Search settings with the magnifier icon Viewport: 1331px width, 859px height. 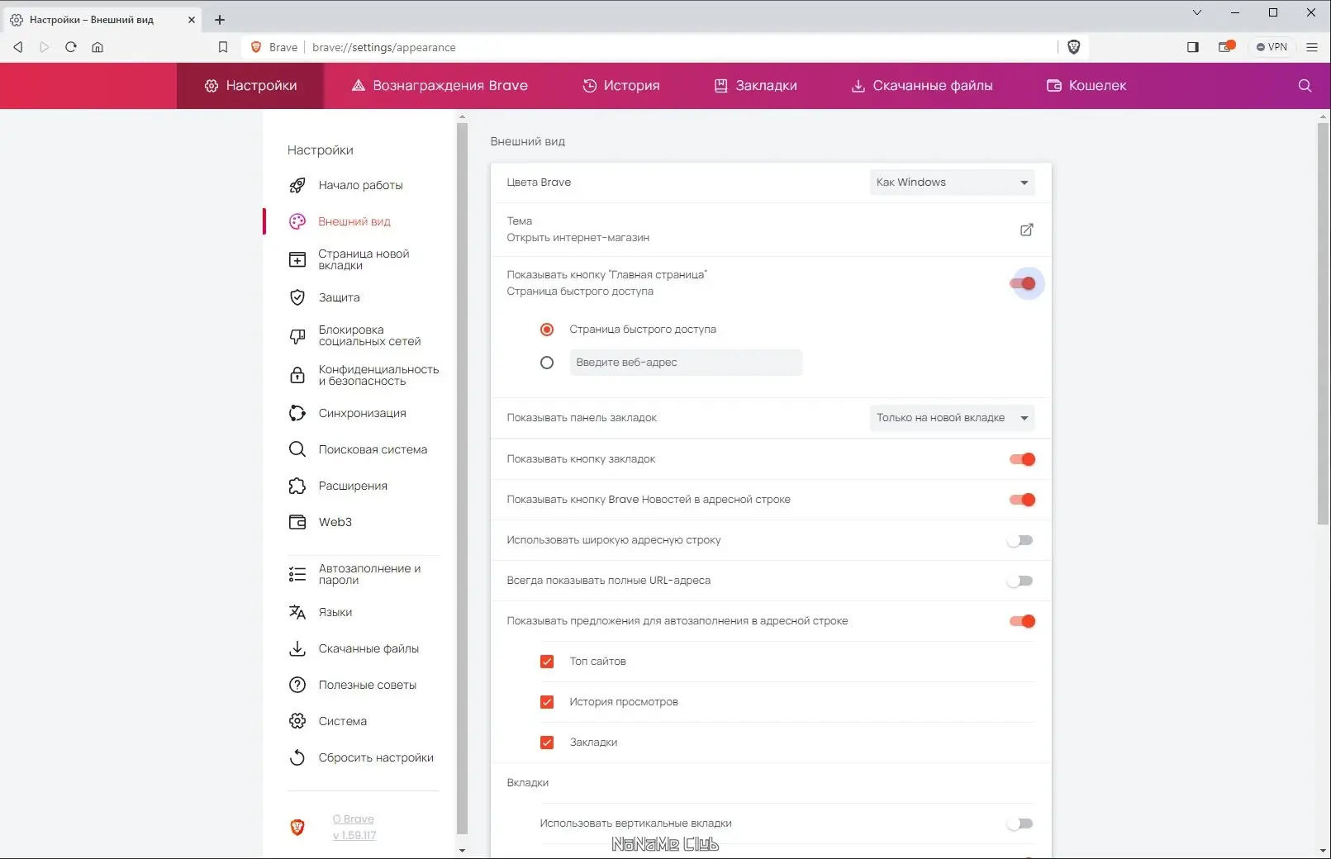1305,86
